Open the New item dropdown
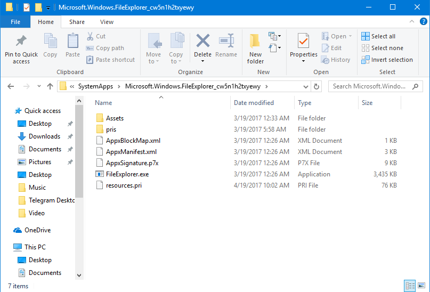This screenshot has height=292, width=430. tap(274, 36)
